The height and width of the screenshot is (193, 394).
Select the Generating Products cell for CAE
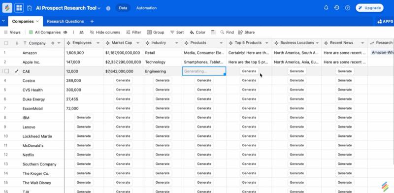pyautogui.click(x=204, y=71)
